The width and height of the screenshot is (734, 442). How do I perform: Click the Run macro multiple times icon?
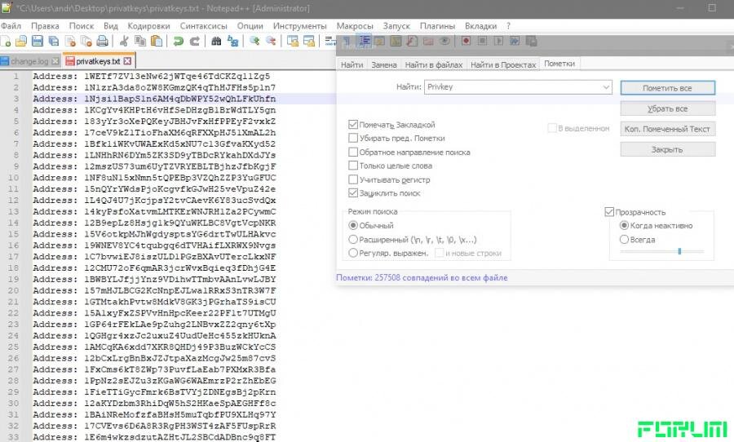point(515,42)
